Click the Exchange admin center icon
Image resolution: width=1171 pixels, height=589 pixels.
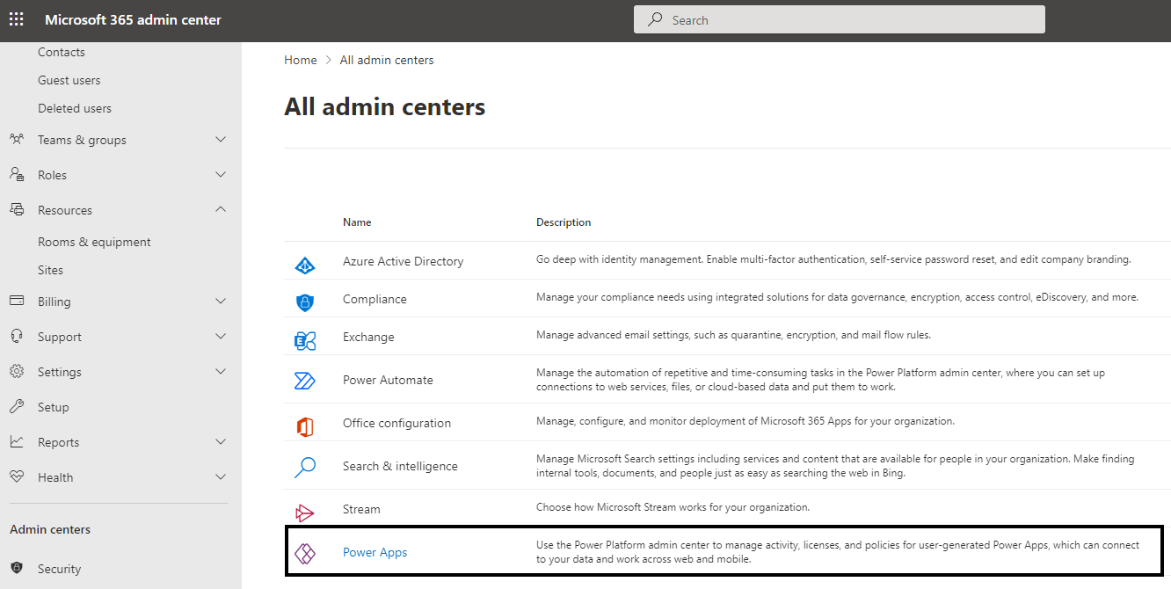(x=305, y=337)
